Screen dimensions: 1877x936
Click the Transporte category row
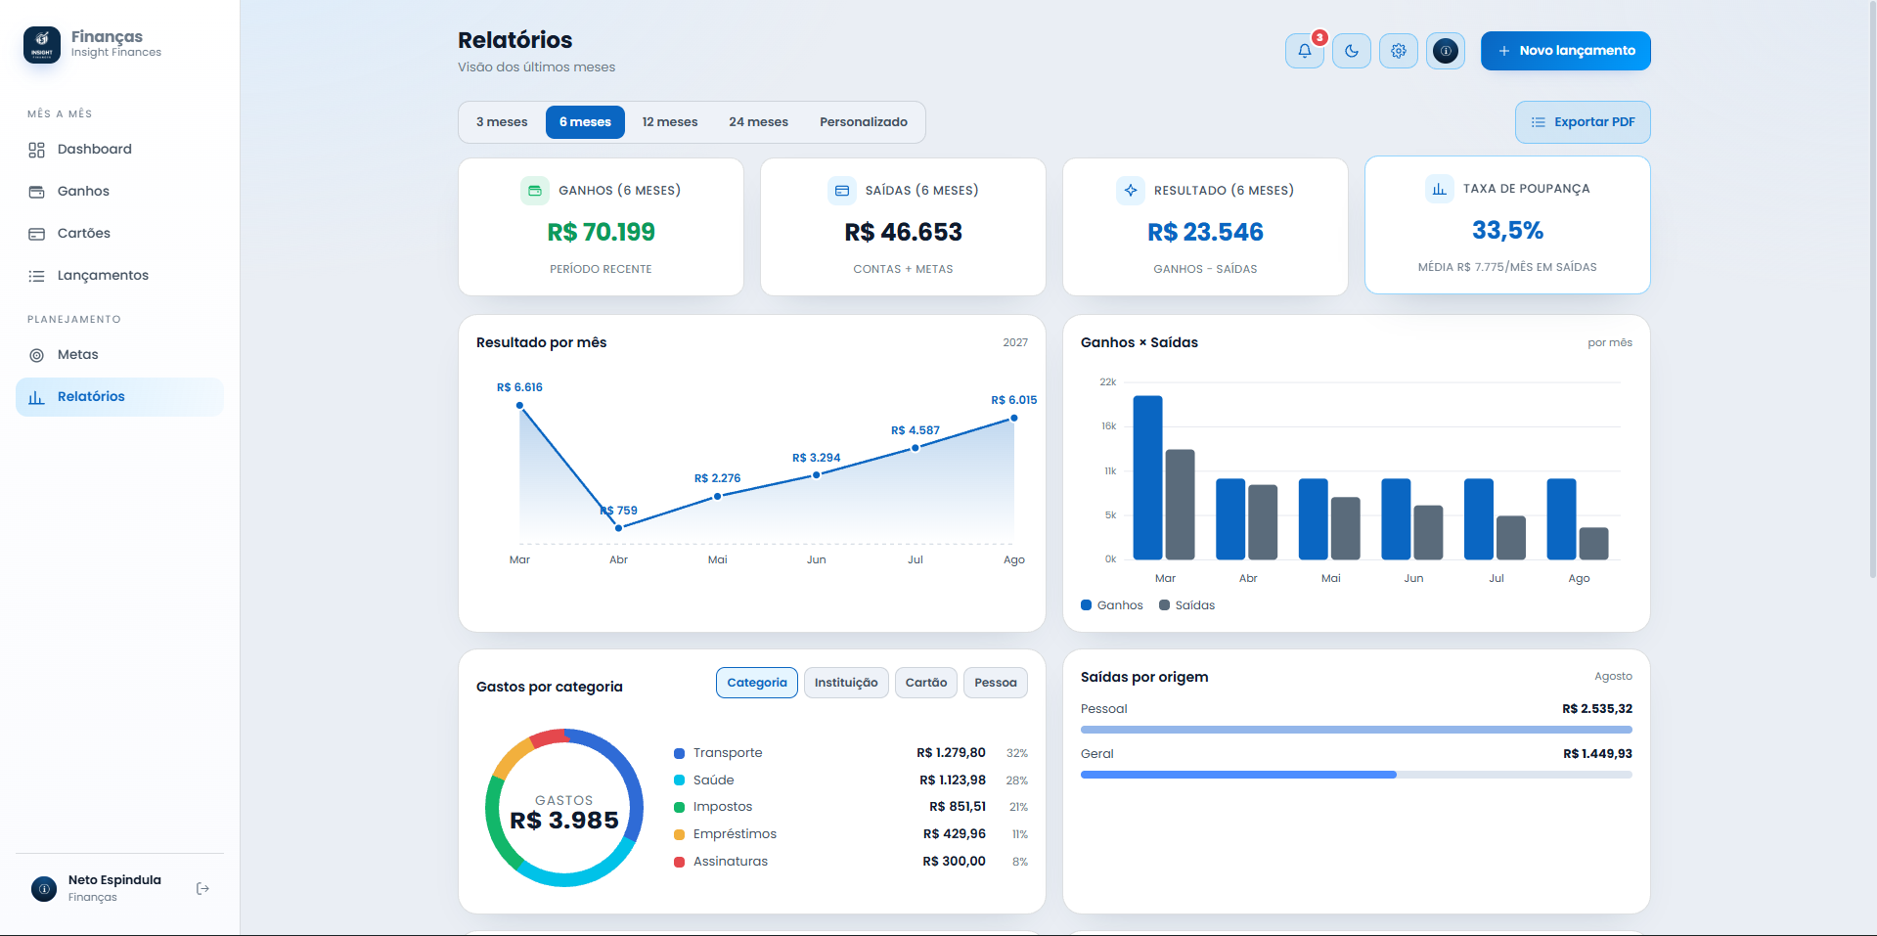850,753
